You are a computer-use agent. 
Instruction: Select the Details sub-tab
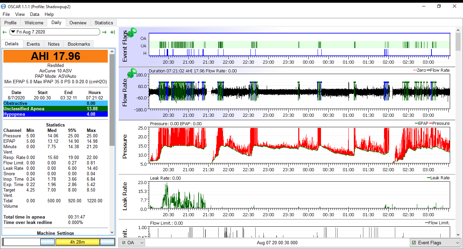pos(12,44)
